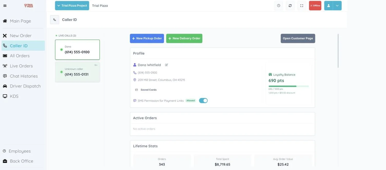The image size is (386, 170).
Task: Click the Saved Cards card icon
Action: click(137, 90)
